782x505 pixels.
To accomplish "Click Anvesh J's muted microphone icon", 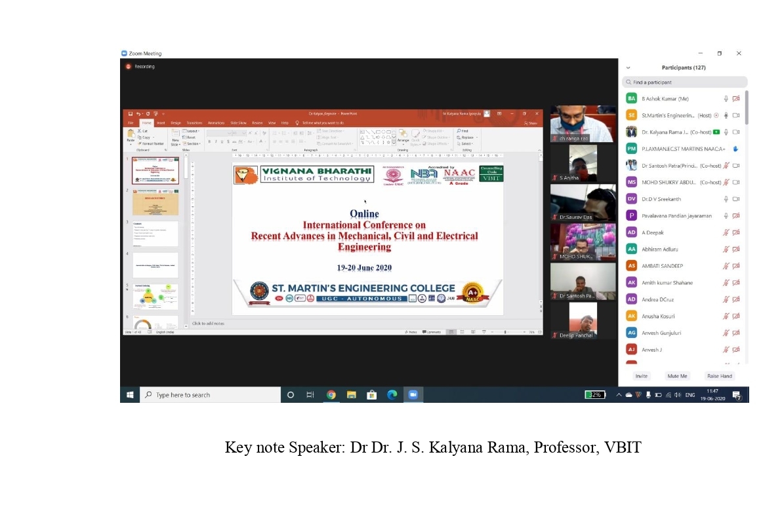I will click(726, 350).
